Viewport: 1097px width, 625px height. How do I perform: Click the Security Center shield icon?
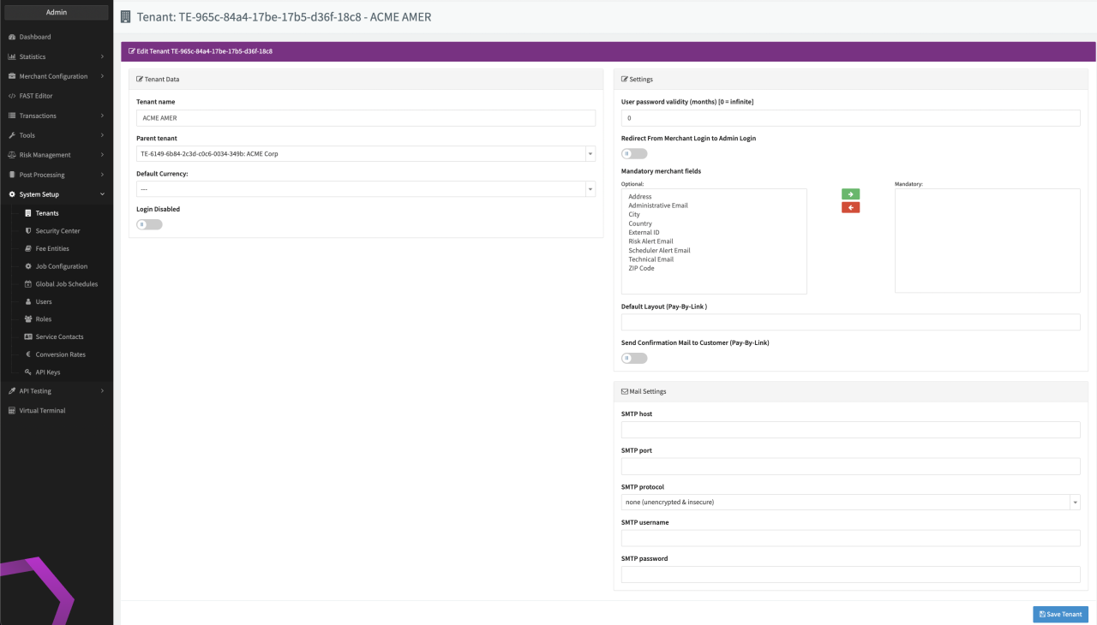(x=28, y=231)
